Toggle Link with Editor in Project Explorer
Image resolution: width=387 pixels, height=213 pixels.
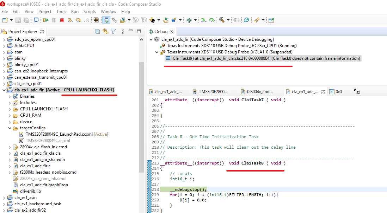[x=105, y=32]
